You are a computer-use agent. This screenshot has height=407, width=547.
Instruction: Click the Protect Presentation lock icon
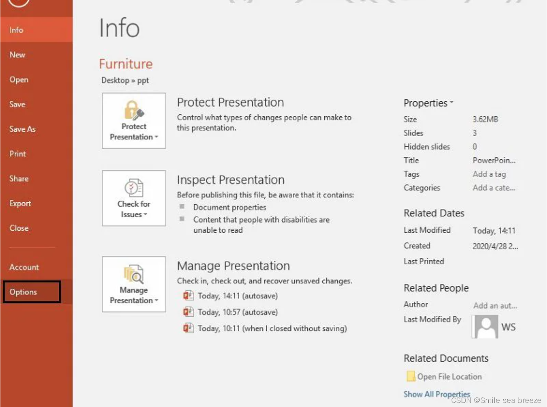(134, 110)
